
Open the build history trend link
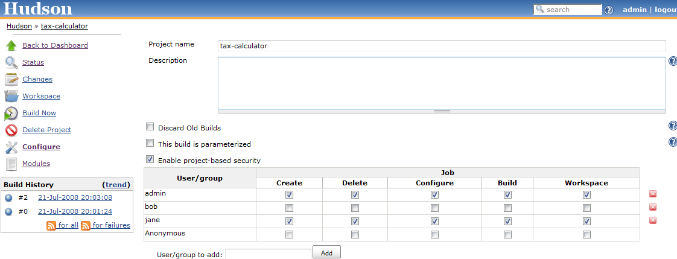point(116,185)
